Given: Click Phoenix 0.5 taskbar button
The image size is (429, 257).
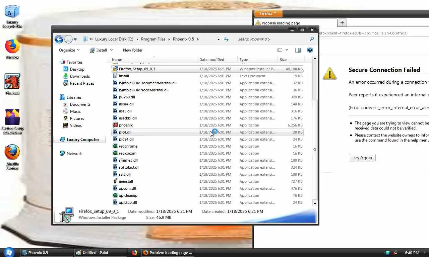Looking at the screenshot, I should coord(47,253).
